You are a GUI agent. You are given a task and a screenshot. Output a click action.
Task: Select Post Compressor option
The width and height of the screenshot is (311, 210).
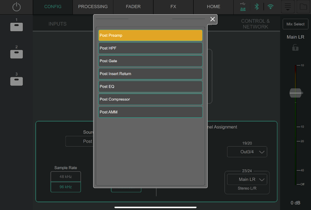coord(150,99)
